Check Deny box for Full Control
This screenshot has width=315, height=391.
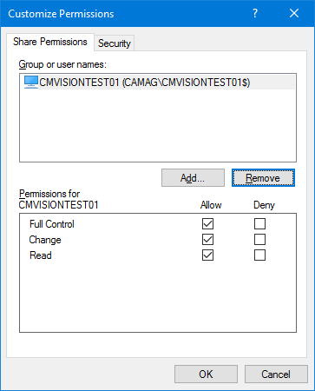[x=259, y=224]
